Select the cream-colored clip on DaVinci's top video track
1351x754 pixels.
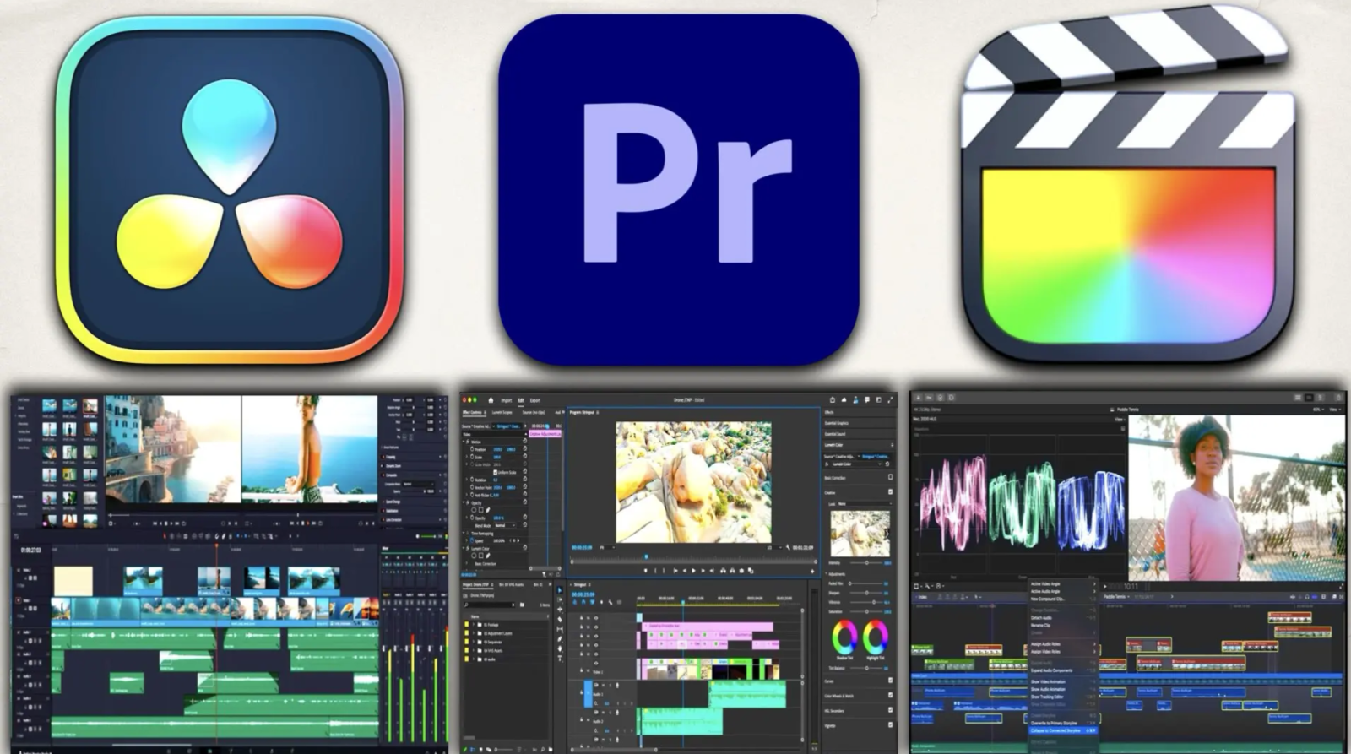click(73, 581)
